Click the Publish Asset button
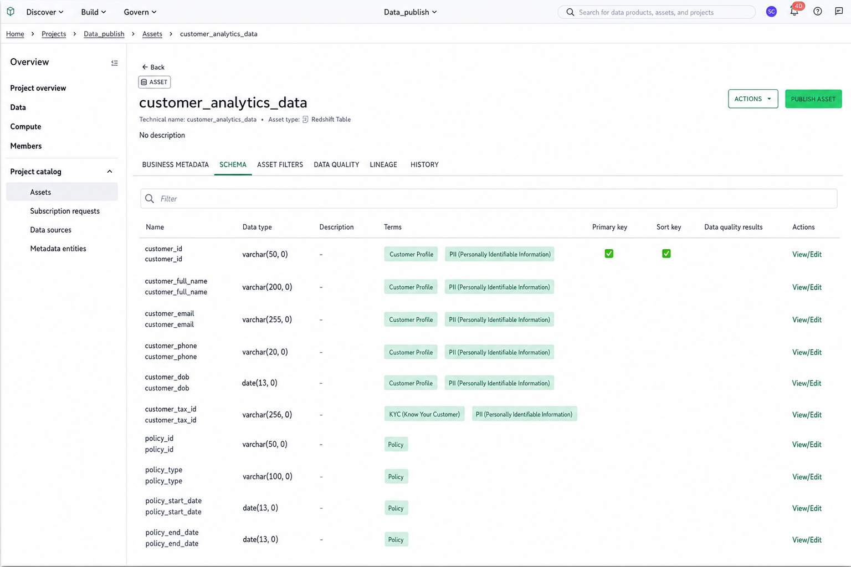851x567 pixels. (813, 99)
